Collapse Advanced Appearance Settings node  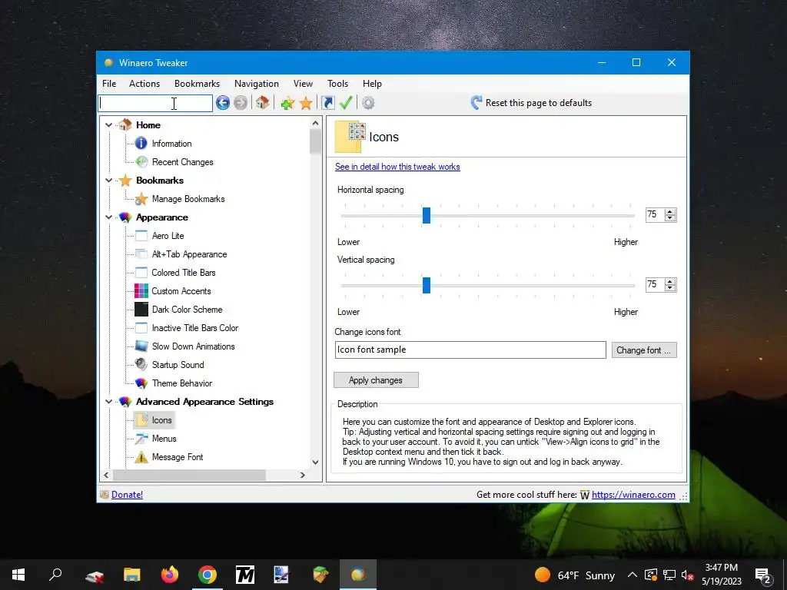point(108,401)
